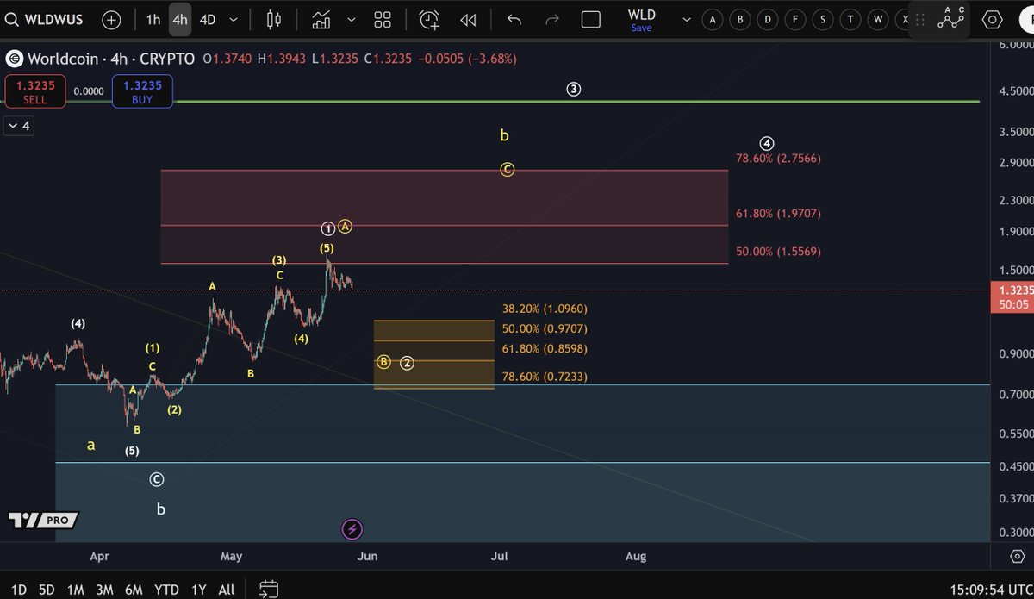
Task: Select the layout setup square icon
Action: (591, 19)
